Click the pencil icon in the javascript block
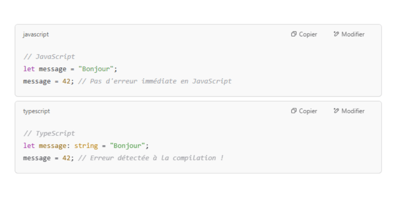396x198 pixels. click(336, 34)
